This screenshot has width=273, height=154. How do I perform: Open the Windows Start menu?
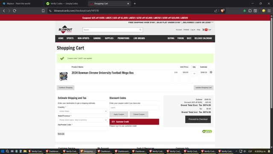pos(3,151)
